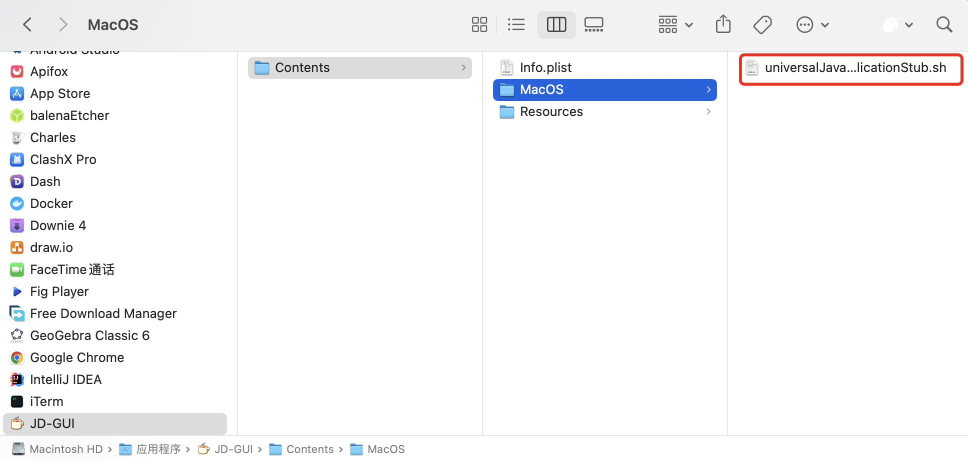Open the Tags toolbar icon
This screenshot has height=461, width=968.
762,24
